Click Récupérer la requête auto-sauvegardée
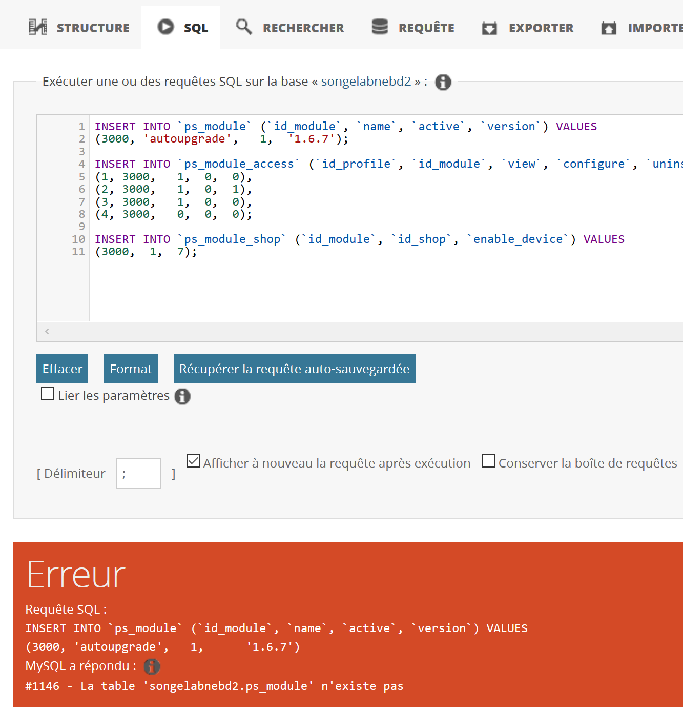 point(295,369)
